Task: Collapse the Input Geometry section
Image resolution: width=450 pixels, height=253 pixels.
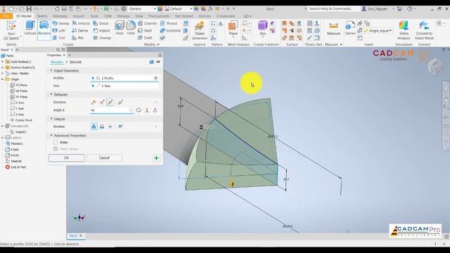Action: point(51,70)
